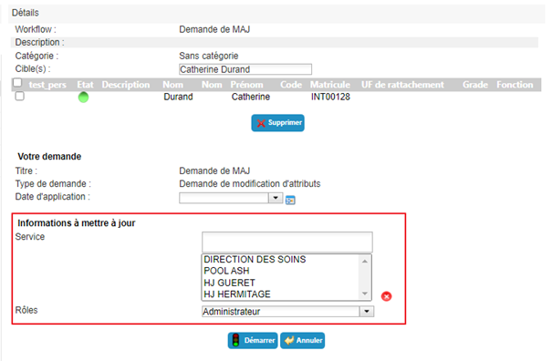Image resolution: width=552 pixels, height=361 pixels.
Task: Expand the Rôles Administrateur dropdown
Action: (367, 312)
